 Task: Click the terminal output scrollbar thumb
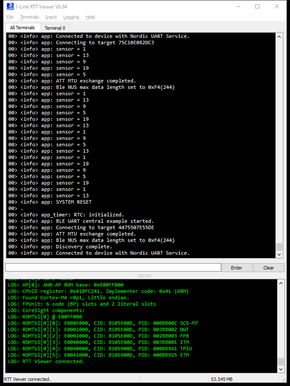click(x=279, y=247)
